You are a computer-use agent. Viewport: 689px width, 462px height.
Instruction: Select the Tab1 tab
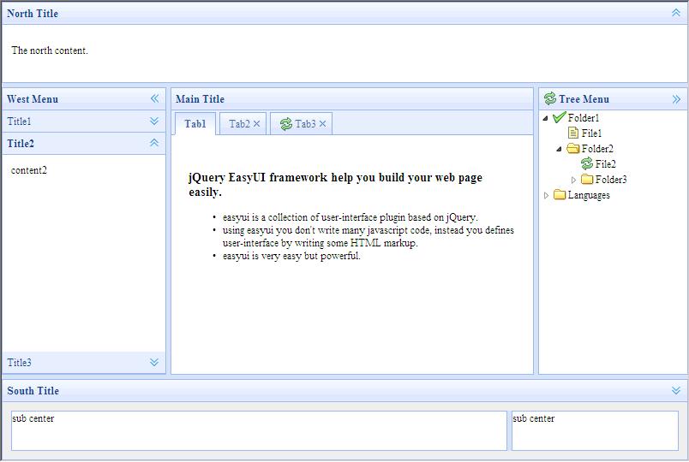click(195, 124)
